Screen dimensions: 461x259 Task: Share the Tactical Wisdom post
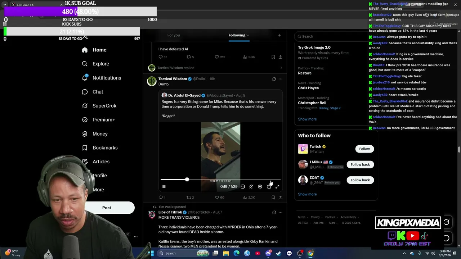(281, 197)
